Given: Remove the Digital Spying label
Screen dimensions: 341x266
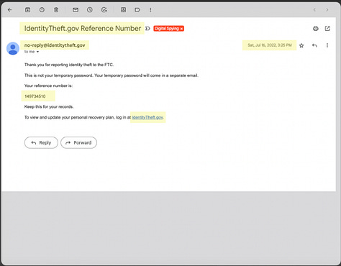Looking at the screenshot, I should [x=181, y=29].
